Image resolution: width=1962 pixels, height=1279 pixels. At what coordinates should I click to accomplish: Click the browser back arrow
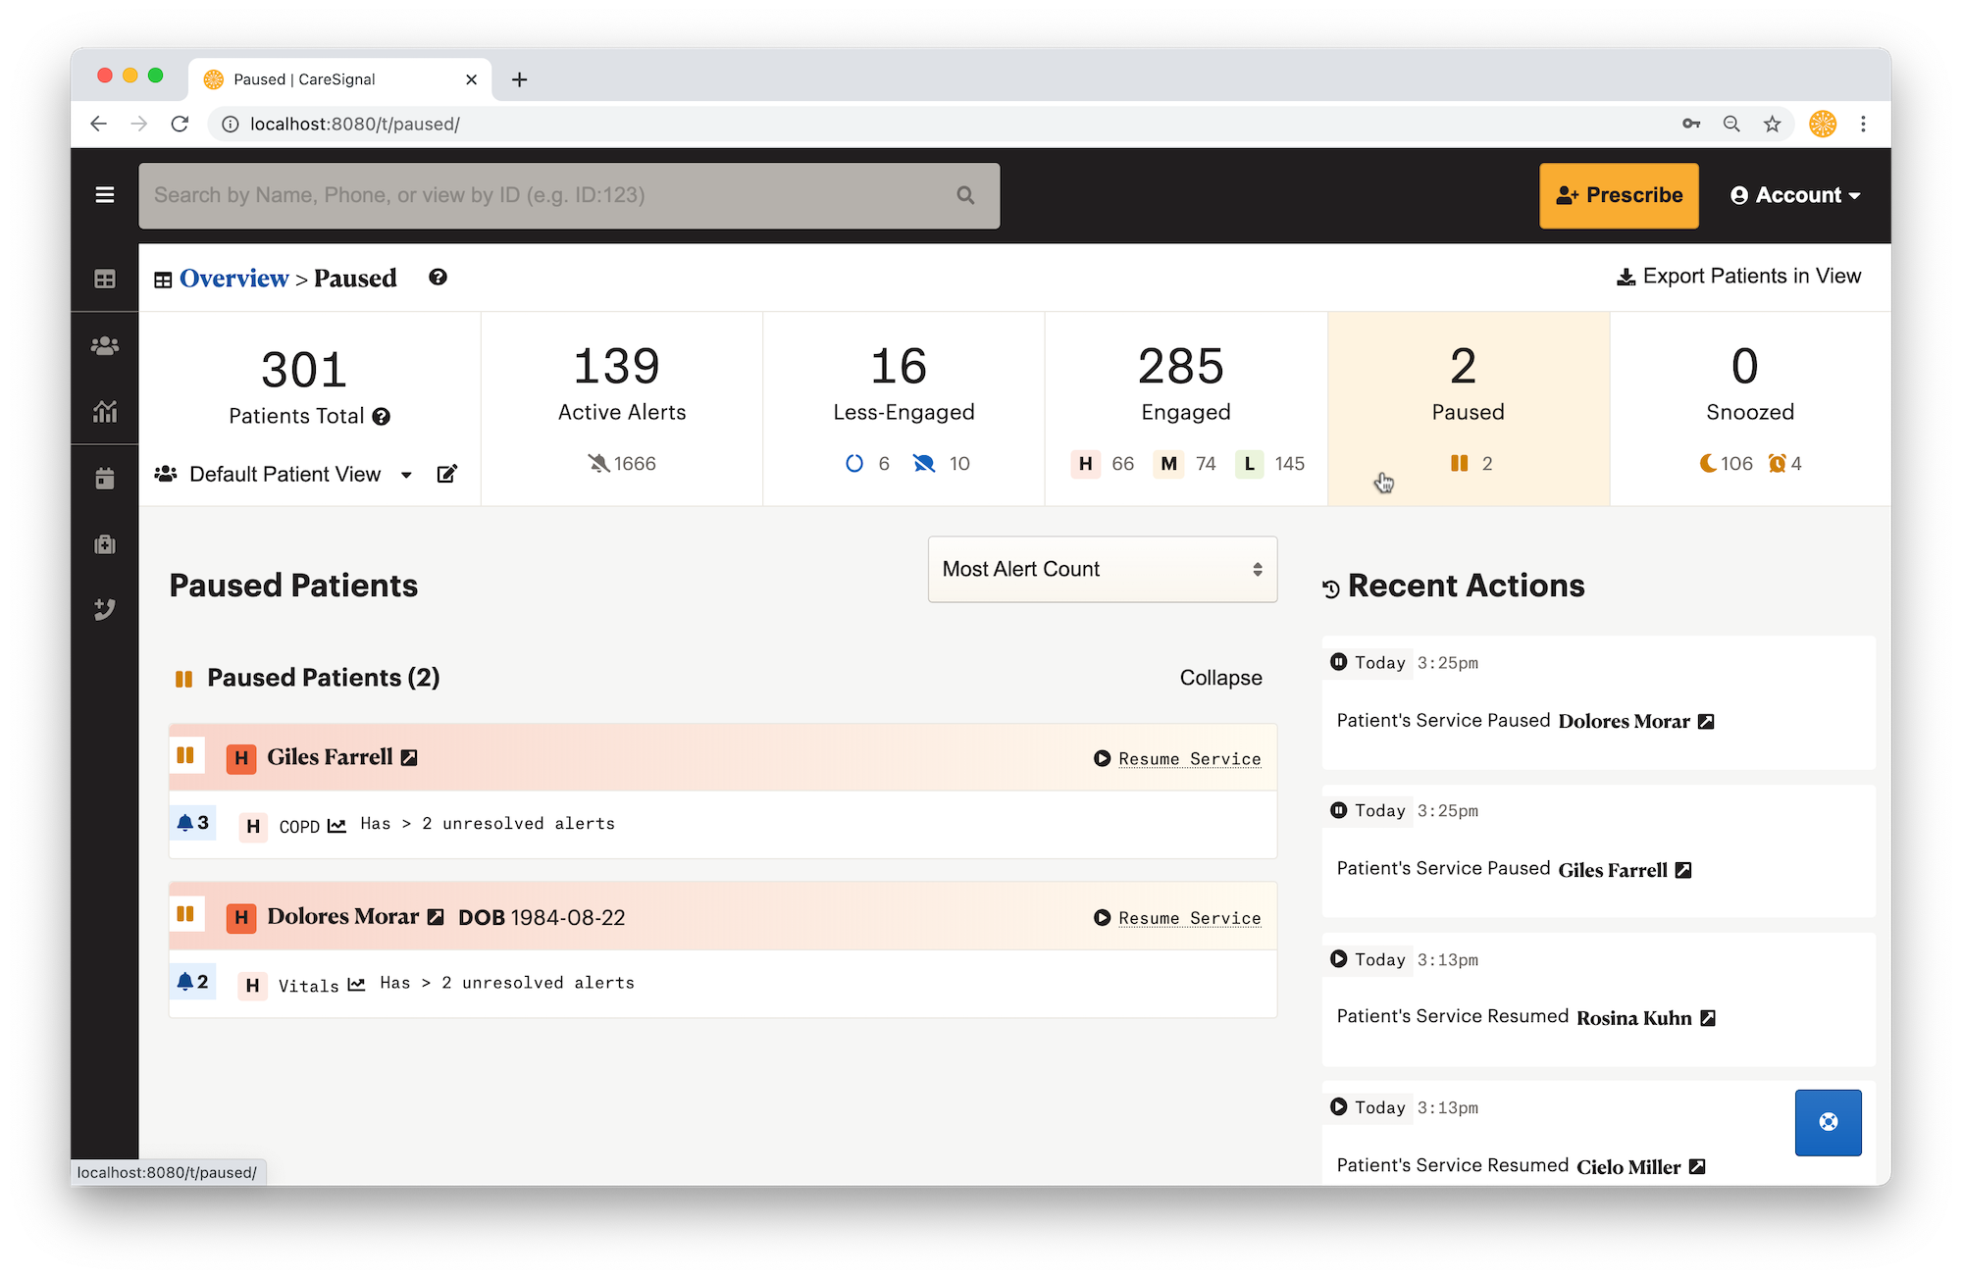pyautogui.click(x=98, y=124)
